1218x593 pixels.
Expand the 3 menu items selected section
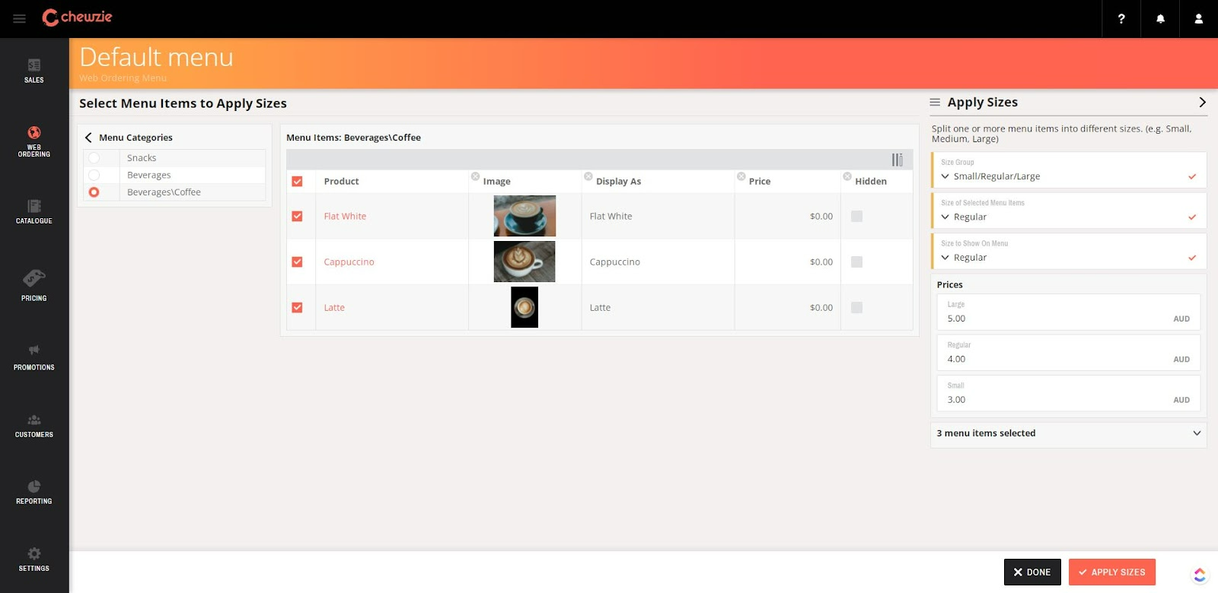(x=1068, y=433)
